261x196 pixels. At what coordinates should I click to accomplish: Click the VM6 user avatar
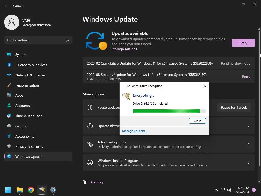(x=12, y=22)
